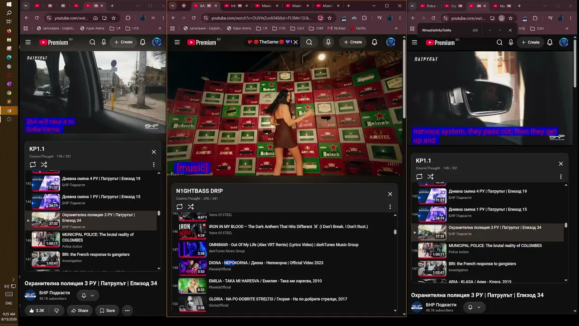579x326 pixels.
Task: Click search magnifier in middle YouTube window
Action: pos(309,42)
